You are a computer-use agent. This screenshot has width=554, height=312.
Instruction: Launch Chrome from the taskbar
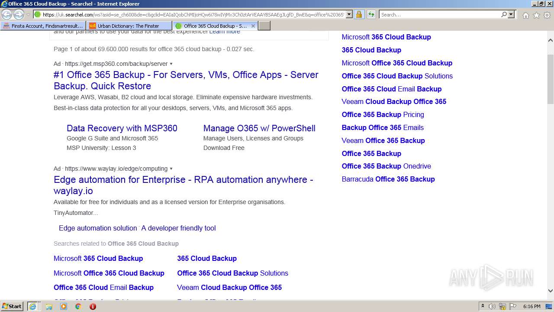[78, 306]
